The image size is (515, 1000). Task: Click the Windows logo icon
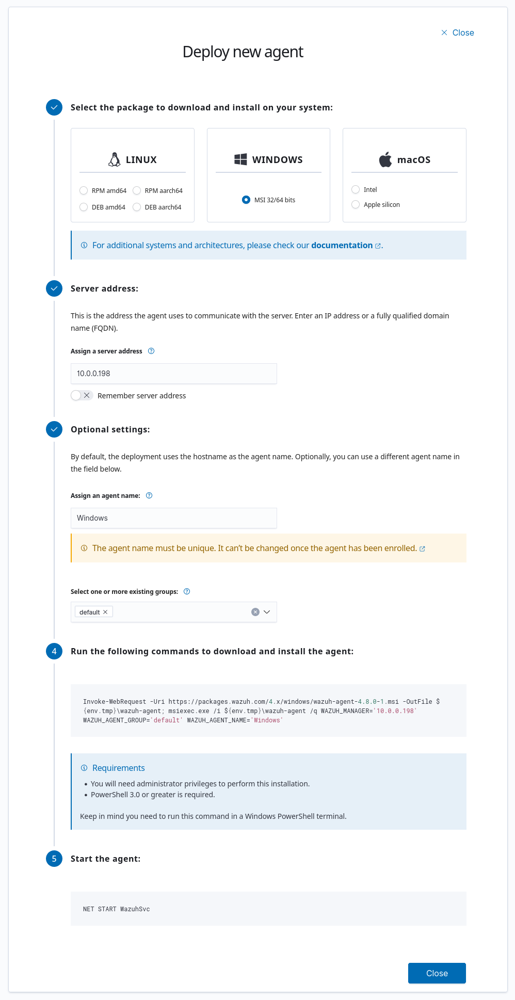click(x=239, y=159)
